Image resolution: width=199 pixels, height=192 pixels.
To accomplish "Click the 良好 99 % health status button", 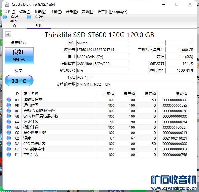I will (x=19, y=56).
